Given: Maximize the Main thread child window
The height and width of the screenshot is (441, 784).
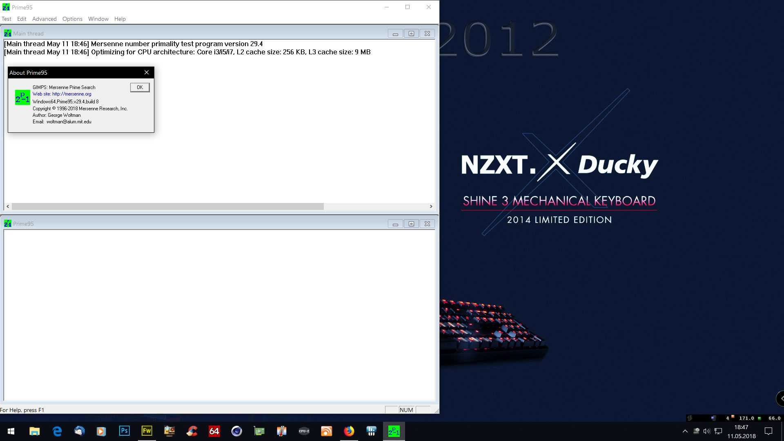Looking at the screenshot, I should [x=411, y=33].
